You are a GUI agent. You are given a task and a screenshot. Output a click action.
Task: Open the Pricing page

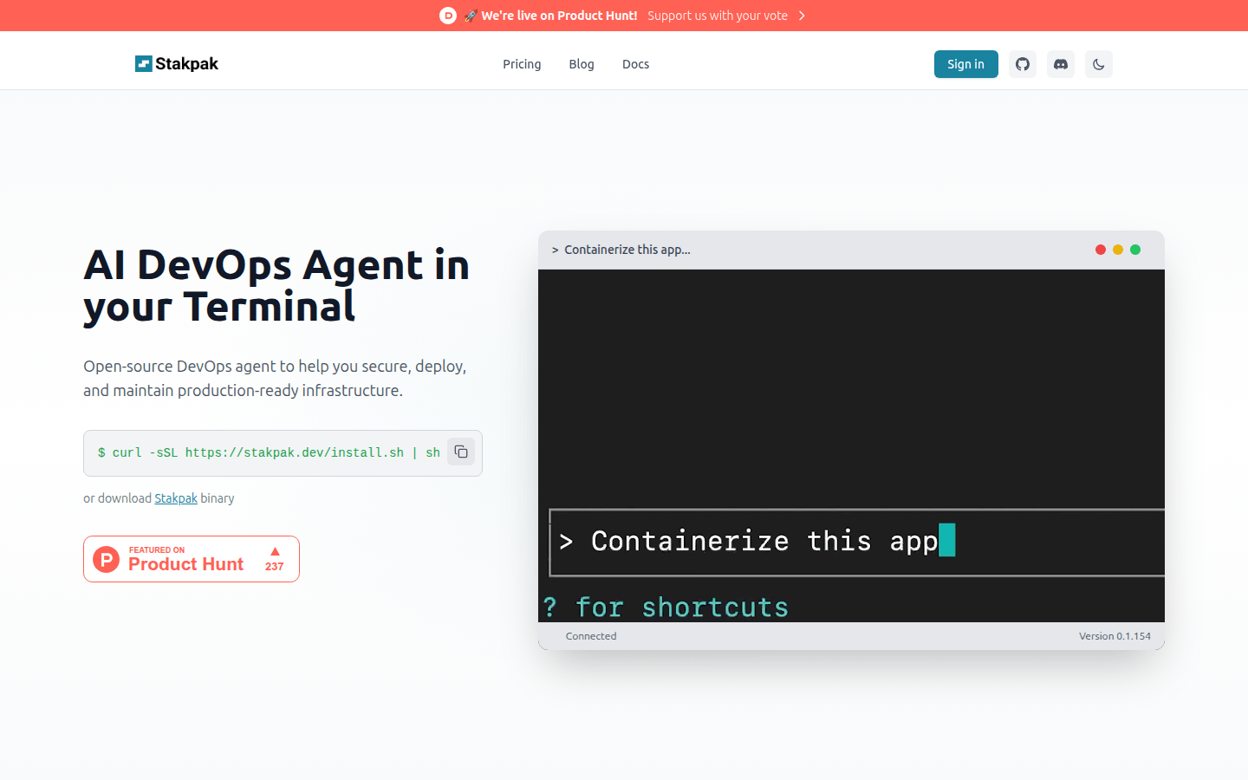pos(522,64)
